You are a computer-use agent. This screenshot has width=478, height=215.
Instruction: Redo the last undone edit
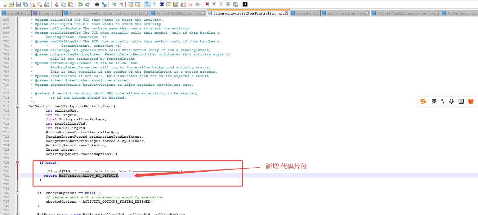87,4
